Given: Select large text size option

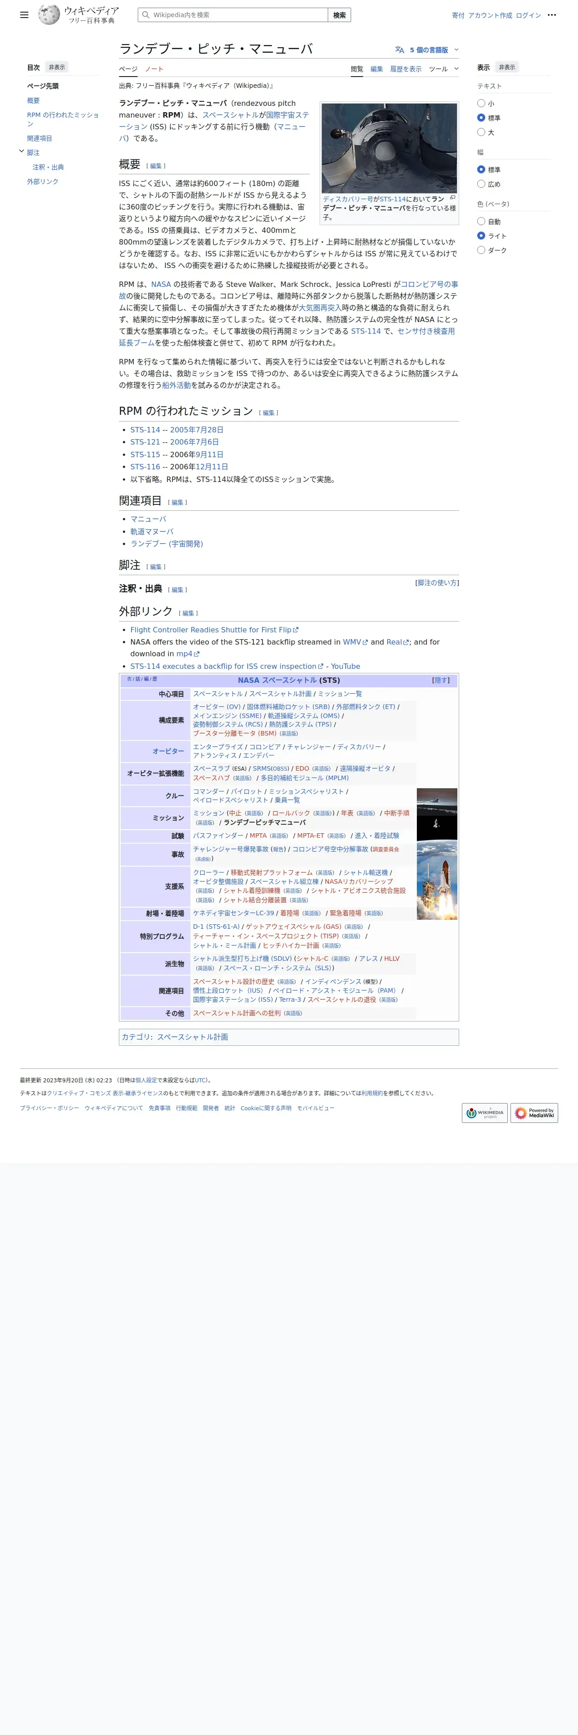Looking at the screenshot, I should (x=481, y=133).
